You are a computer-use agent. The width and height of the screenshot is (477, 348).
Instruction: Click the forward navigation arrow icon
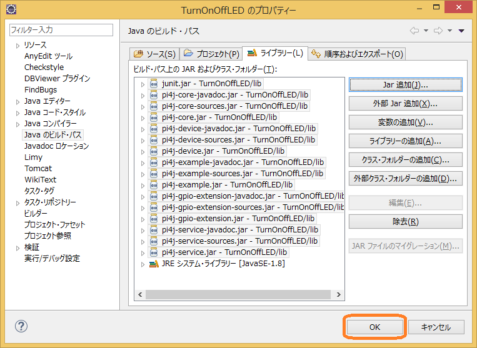point(438,31)
